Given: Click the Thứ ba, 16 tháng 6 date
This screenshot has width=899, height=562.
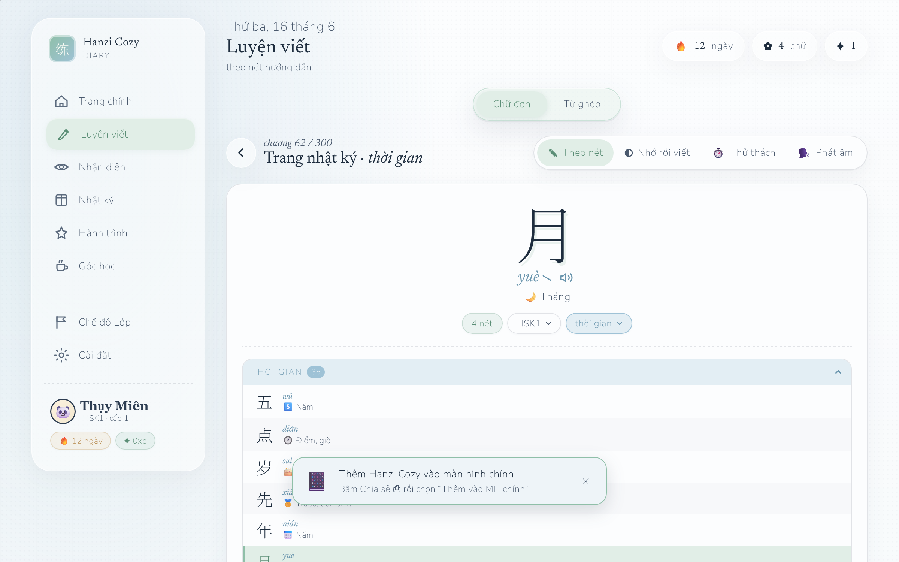Looking at the screenshot, I should pos(281,27).
